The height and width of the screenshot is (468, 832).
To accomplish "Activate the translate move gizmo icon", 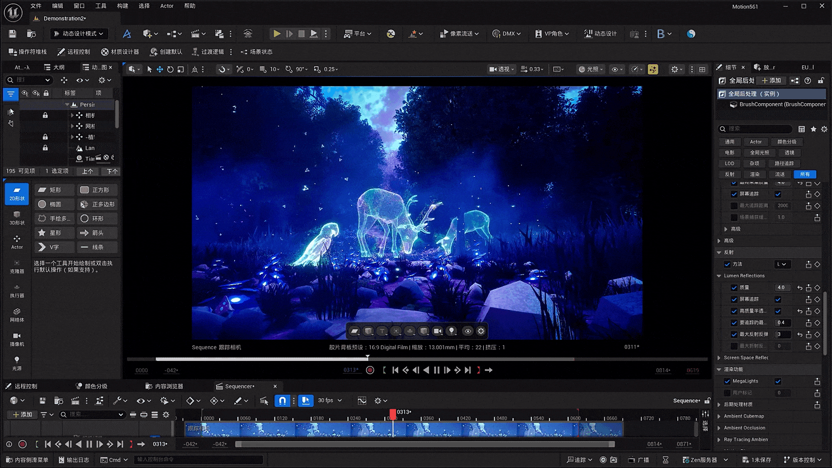I will (x=160, y=69).
